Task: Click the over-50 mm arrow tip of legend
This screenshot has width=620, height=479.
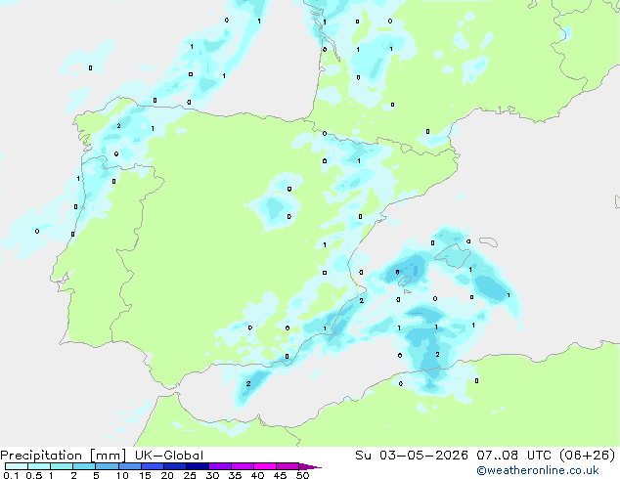Action: pyautogui.click(x=310, y=466)
